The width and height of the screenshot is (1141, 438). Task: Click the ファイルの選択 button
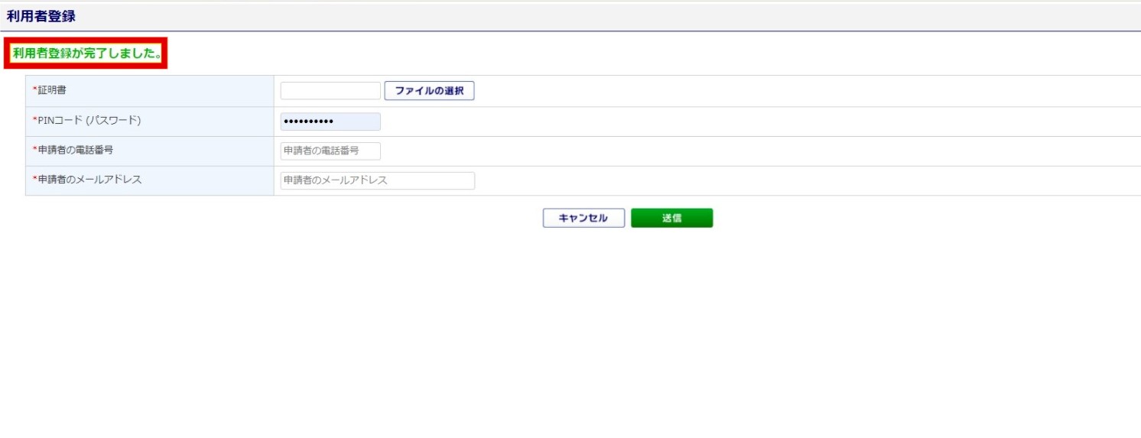click(x=428, y=91)
